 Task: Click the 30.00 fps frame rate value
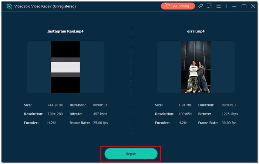click(x=229, y=123)
